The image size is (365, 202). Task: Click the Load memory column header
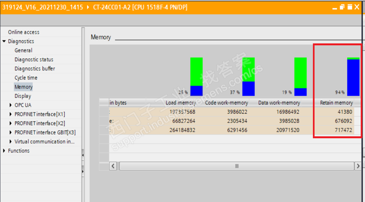coord(181,103)
